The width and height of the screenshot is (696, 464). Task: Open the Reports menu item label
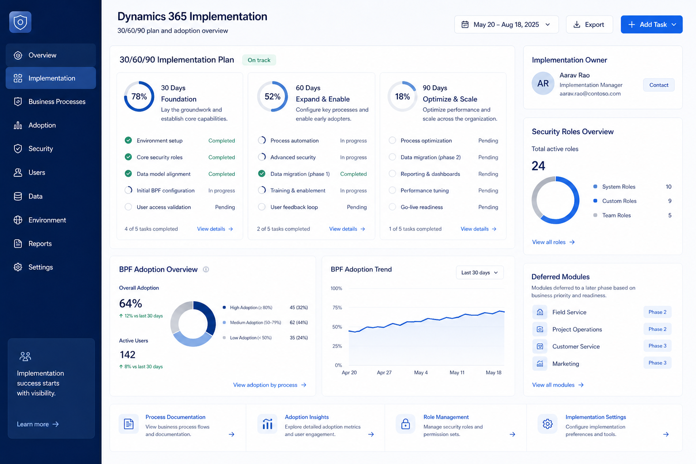[40, 244]
